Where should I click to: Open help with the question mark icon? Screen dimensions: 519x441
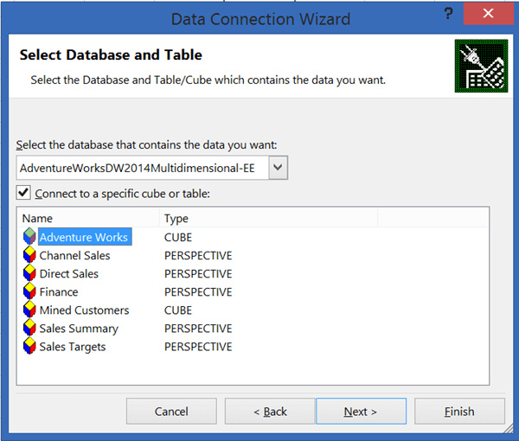click(x=448, y=14)
